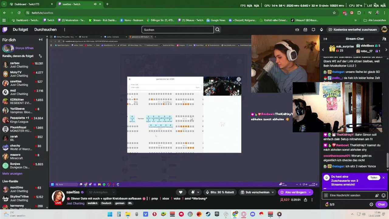389x219 pixels.
Task: Open Home - Restream bookmark
Action: pyautogui.click(x=132, y=20)
